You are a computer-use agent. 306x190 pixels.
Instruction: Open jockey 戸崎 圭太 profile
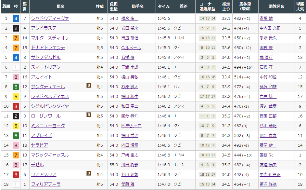(x=130, y=155)
